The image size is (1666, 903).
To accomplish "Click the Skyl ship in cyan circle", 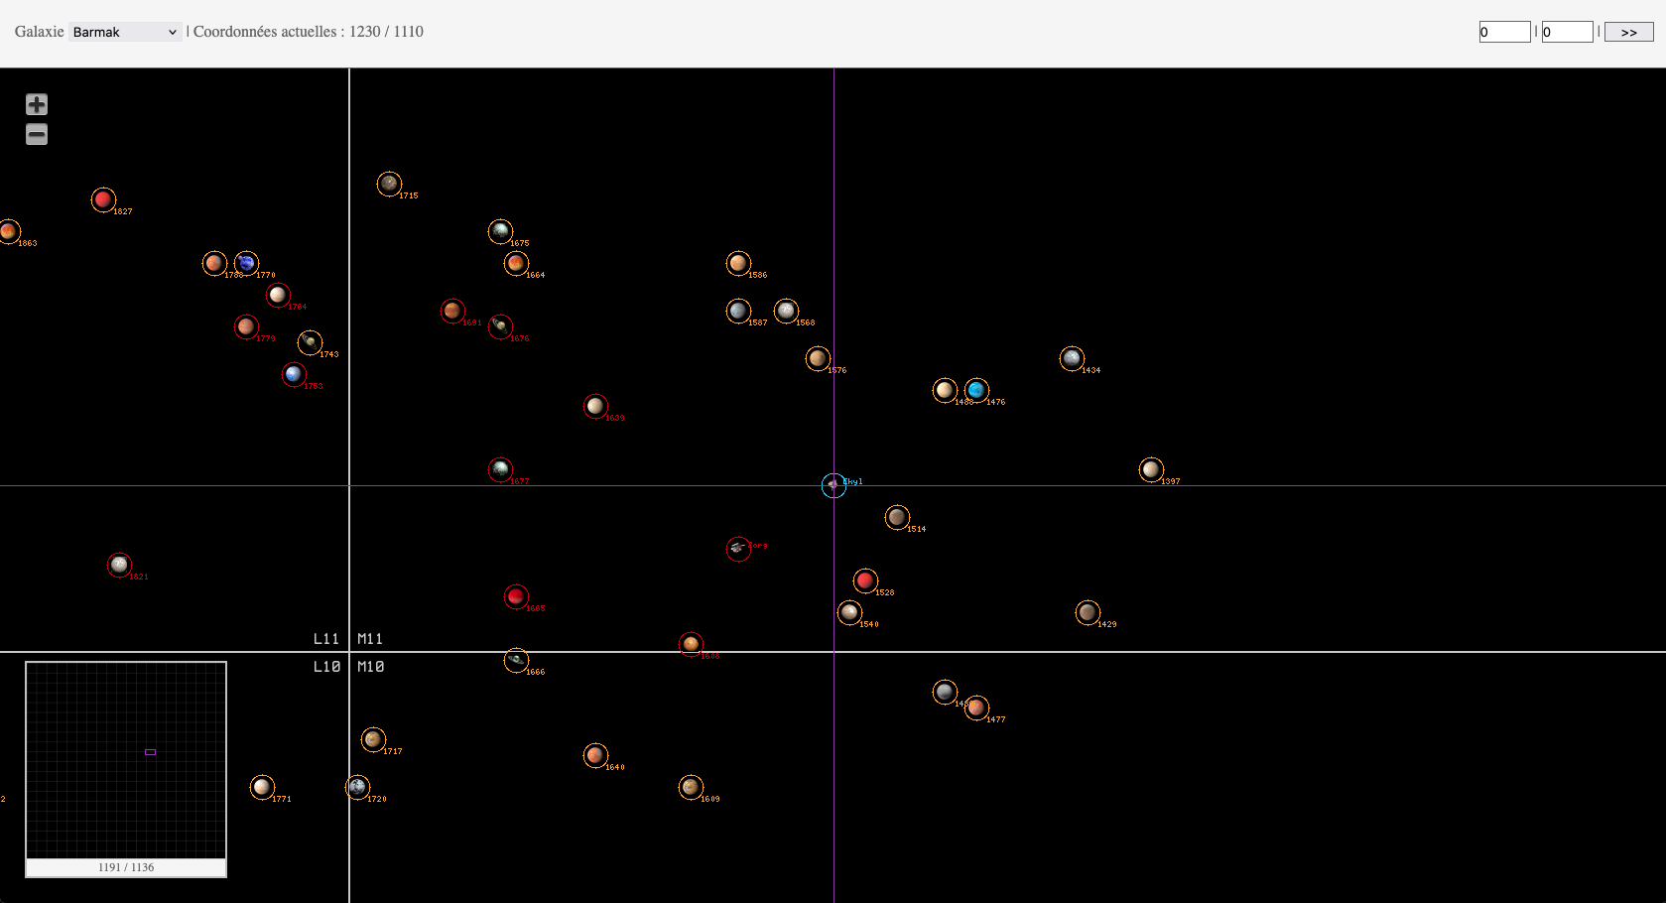I will coord(833,485).
